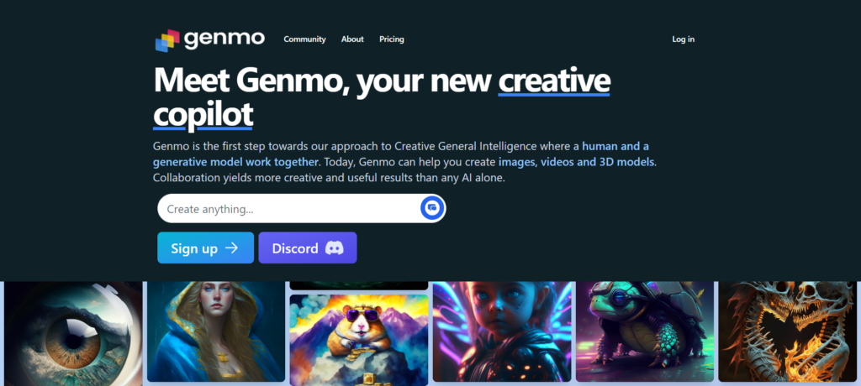Click the highlighted text images, videos and 3D models

(x=577, y=162)
